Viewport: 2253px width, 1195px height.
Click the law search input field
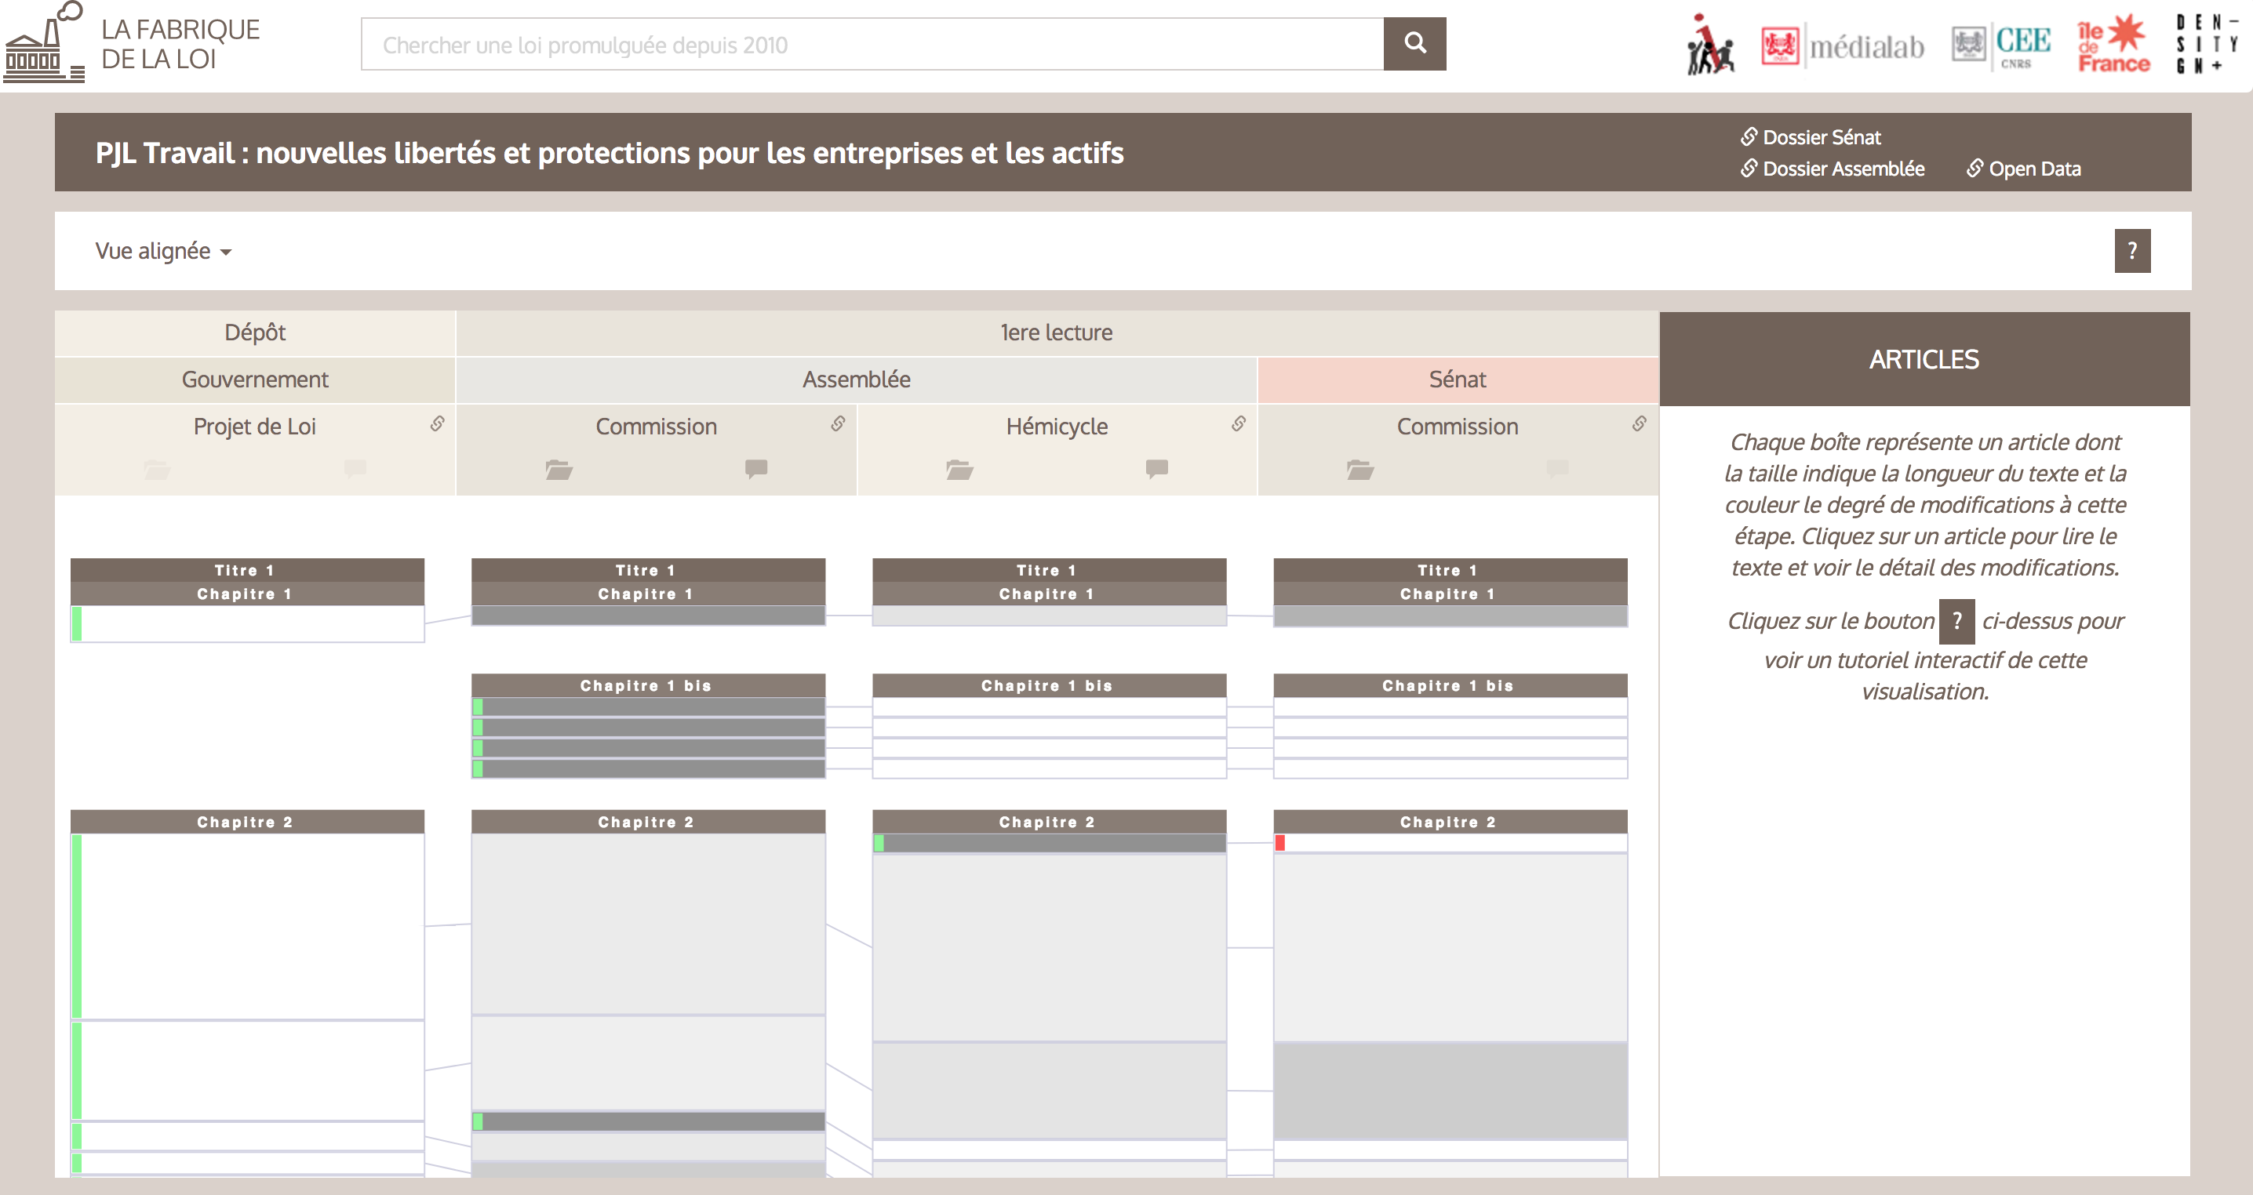pyautogui.click(x=871, y=45)
